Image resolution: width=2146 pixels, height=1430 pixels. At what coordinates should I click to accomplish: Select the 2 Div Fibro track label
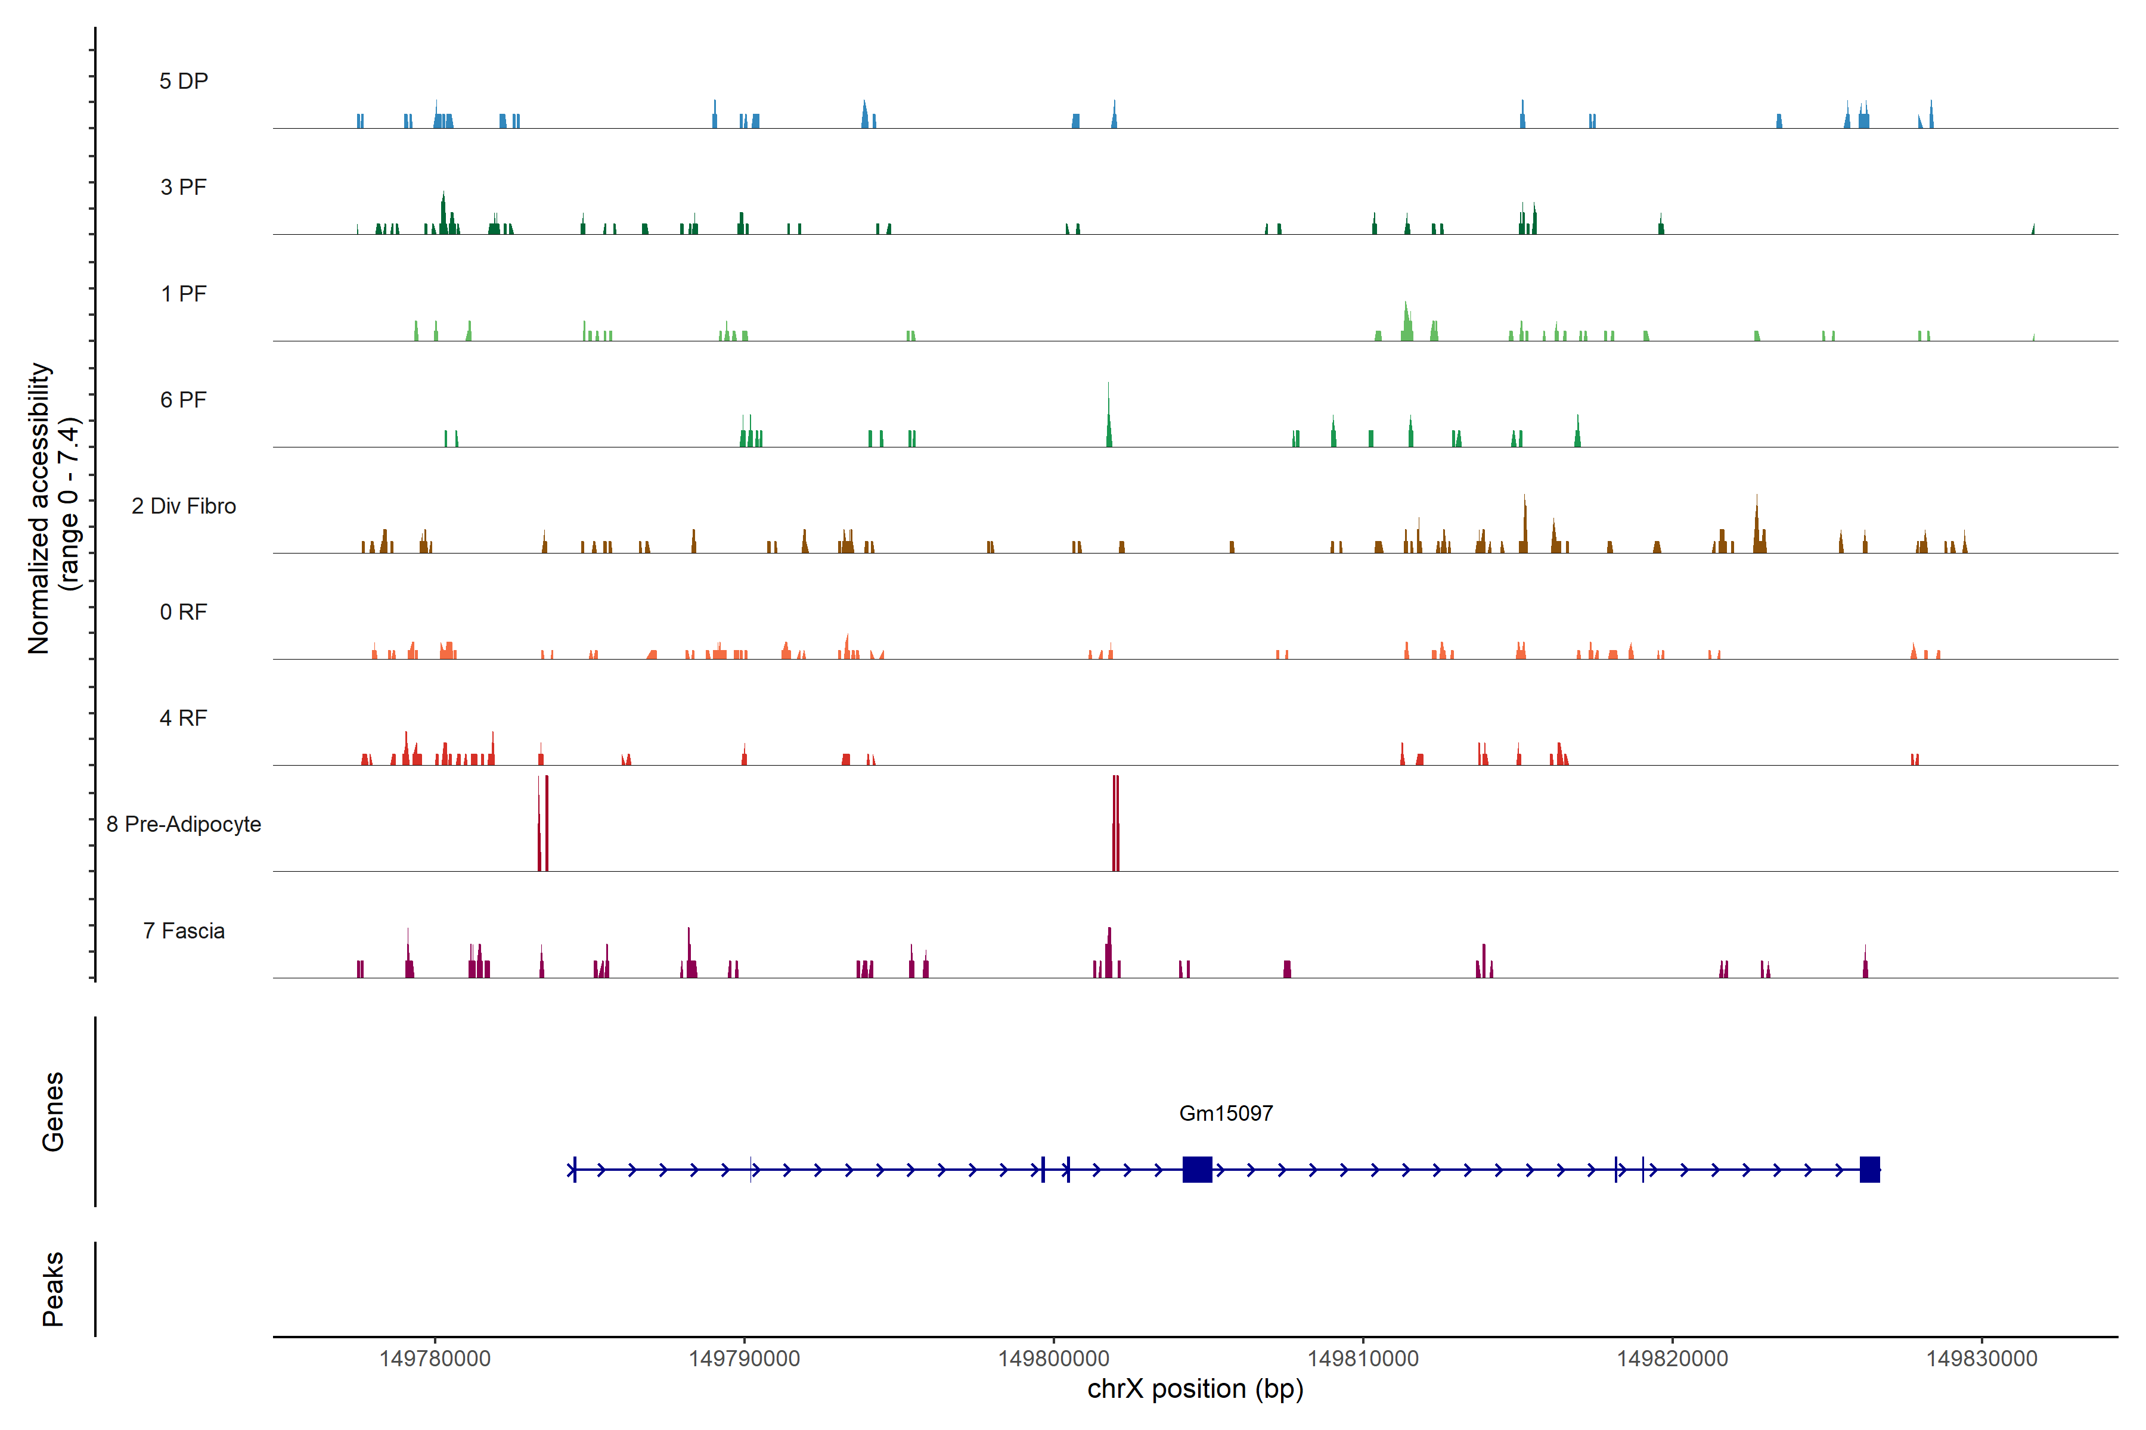point(184,506)
